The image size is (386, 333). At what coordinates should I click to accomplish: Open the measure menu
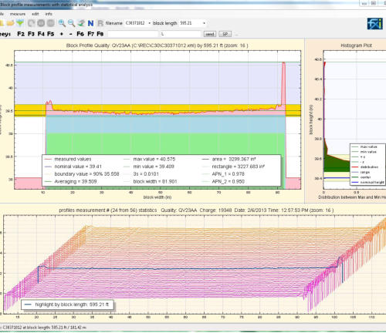coord(18,14)
